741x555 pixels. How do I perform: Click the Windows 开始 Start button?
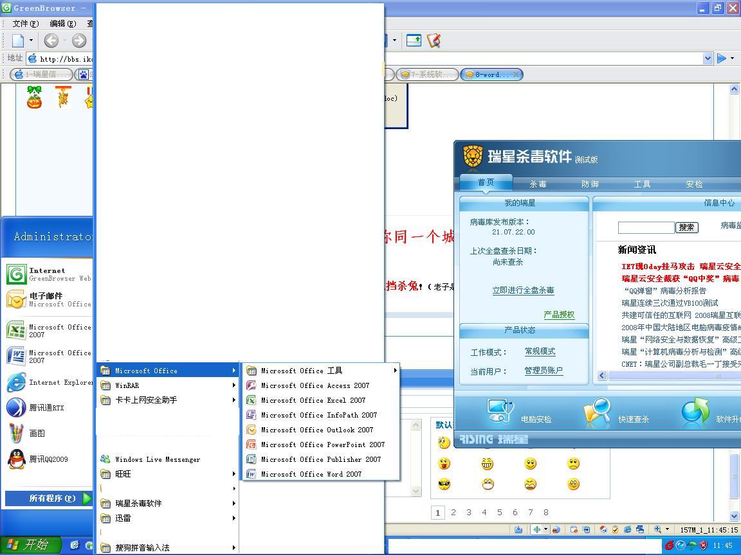[x=31, y=545]
